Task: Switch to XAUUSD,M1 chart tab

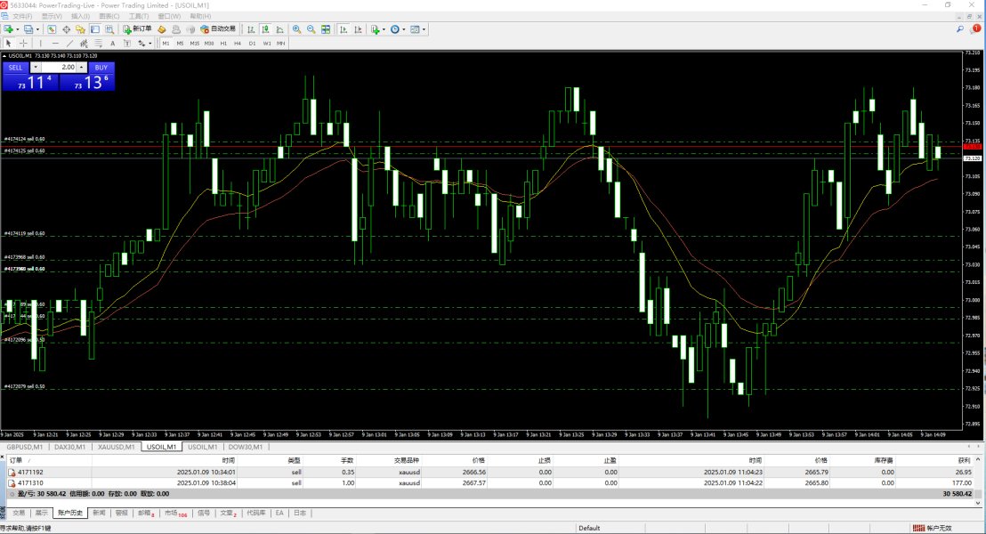Action: 116,447
